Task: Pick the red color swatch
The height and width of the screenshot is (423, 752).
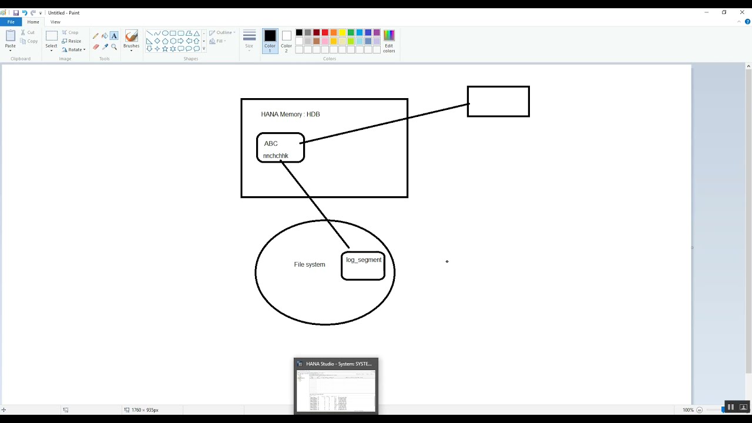Action: coord(325,33)
